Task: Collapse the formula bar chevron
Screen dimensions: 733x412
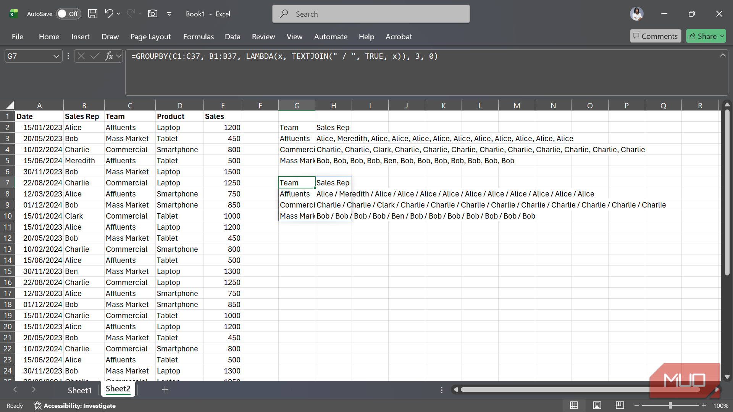Action: 723,55
